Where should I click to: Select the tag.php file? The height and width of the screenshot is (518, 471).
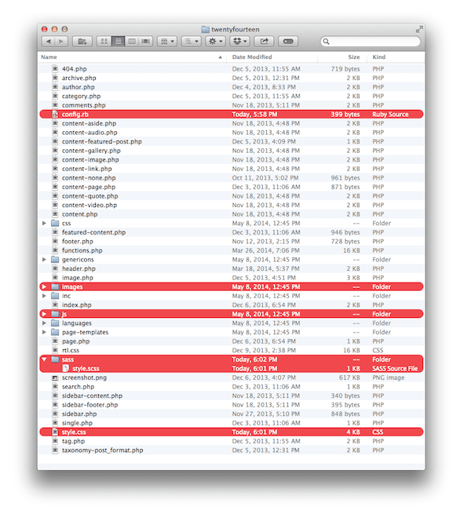(232, 441)
